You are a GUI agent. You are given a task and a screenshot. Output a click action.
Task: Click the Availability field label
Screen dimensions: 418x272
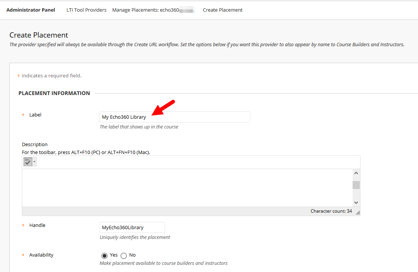(41, 255)
